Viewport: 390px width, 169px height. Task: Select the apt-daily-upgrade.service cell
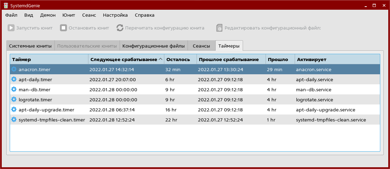pos(326,110)
